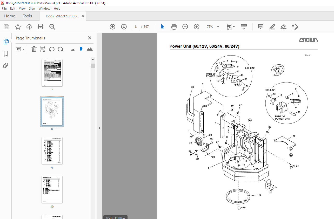Click the thumbnail size slider marker
This screenshot has height=219, width=334.
coord(81,49)
